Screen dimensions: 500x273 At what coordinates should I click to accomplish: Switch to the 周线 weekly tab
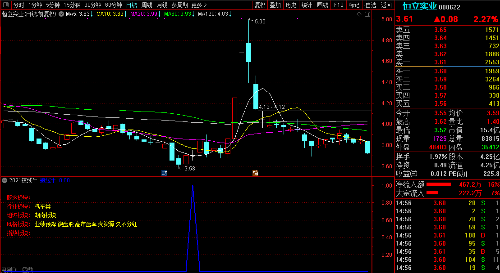(x=147, y=5)
